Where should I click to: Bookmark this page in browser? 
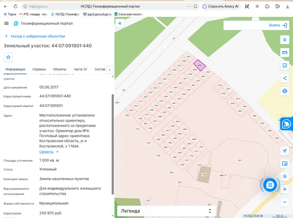point(195,6)
